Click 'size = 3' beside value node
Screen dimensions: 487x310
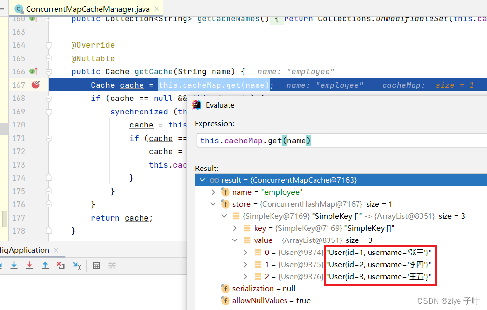click(x=358, y=240)
